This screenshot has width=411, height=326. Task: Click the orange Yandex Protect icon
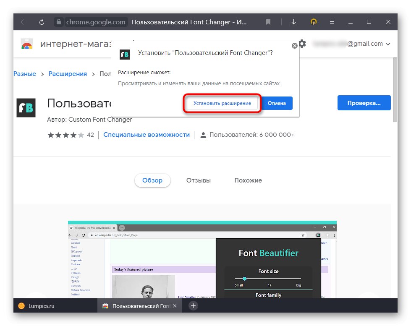(313, 22)
